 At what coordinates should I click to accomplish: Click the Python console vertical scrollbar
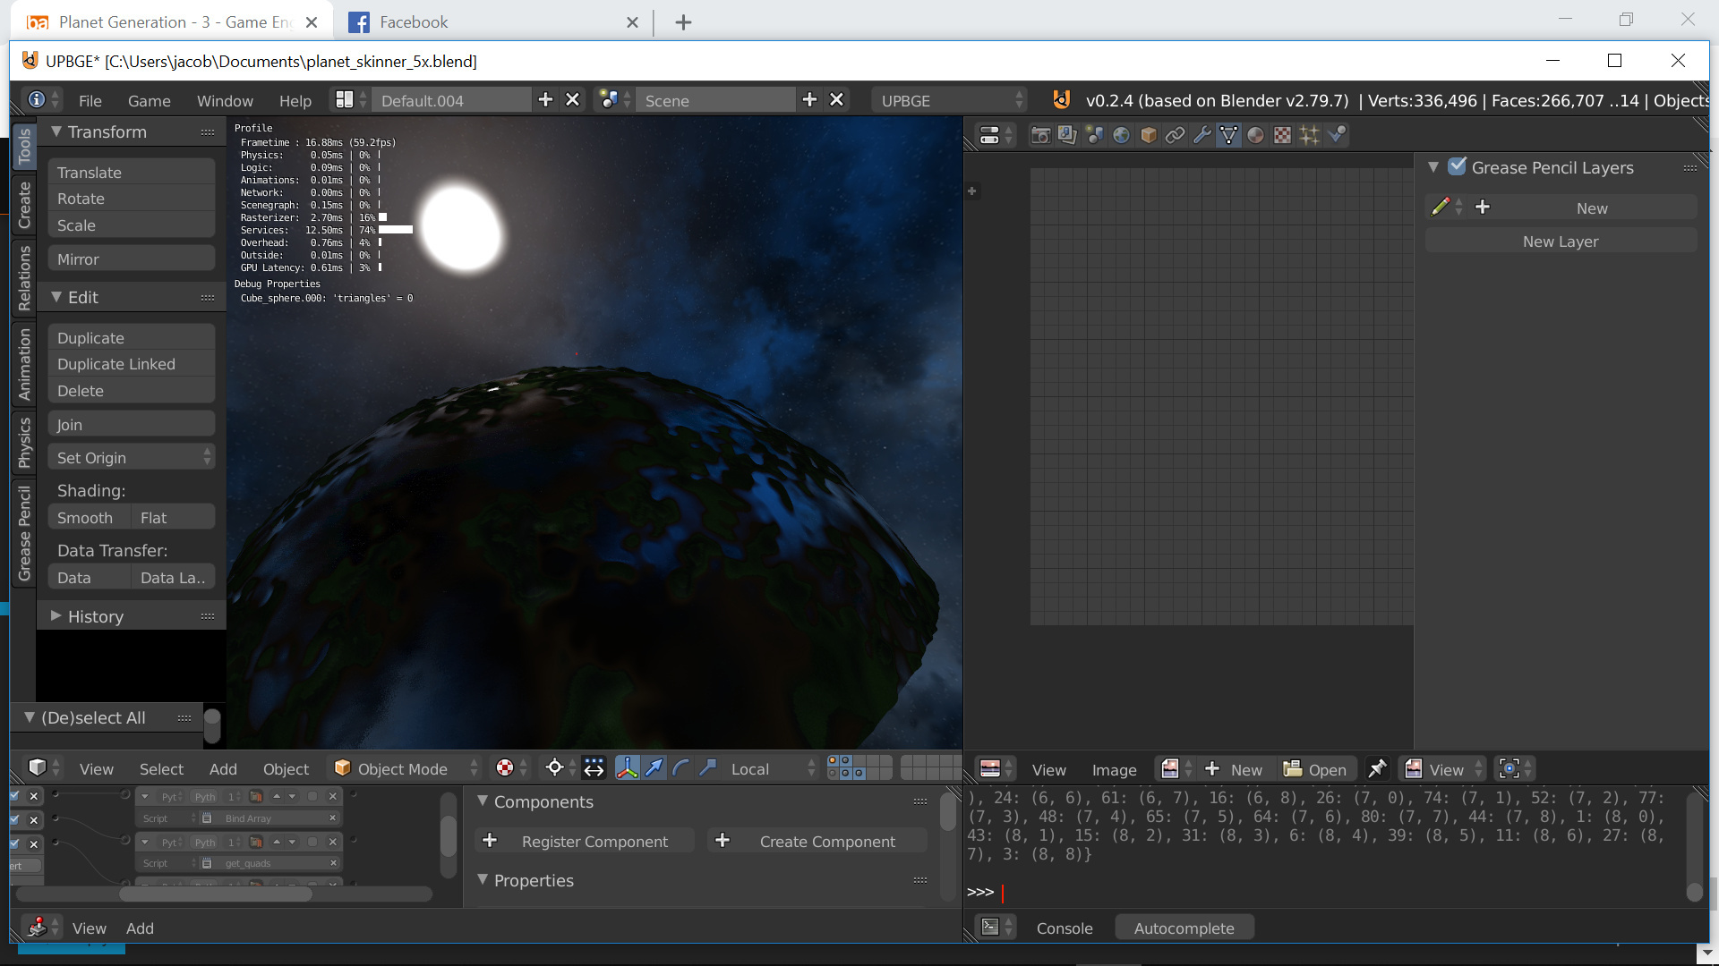1695,846
